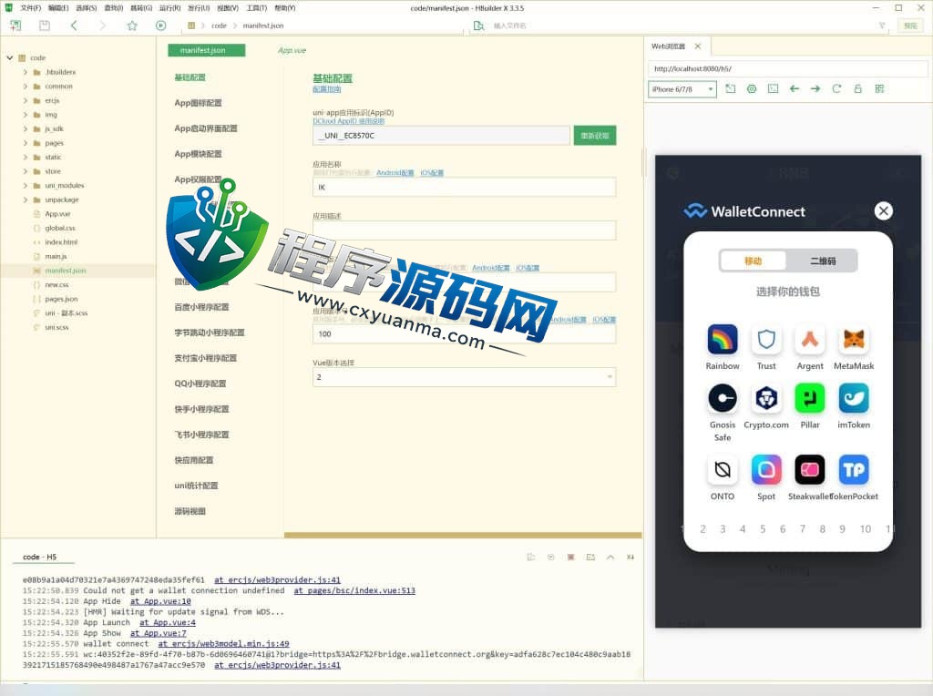This screenshot has height=696, width=933.
Task: Click the browser QR code icon
Action: [879, 88]
